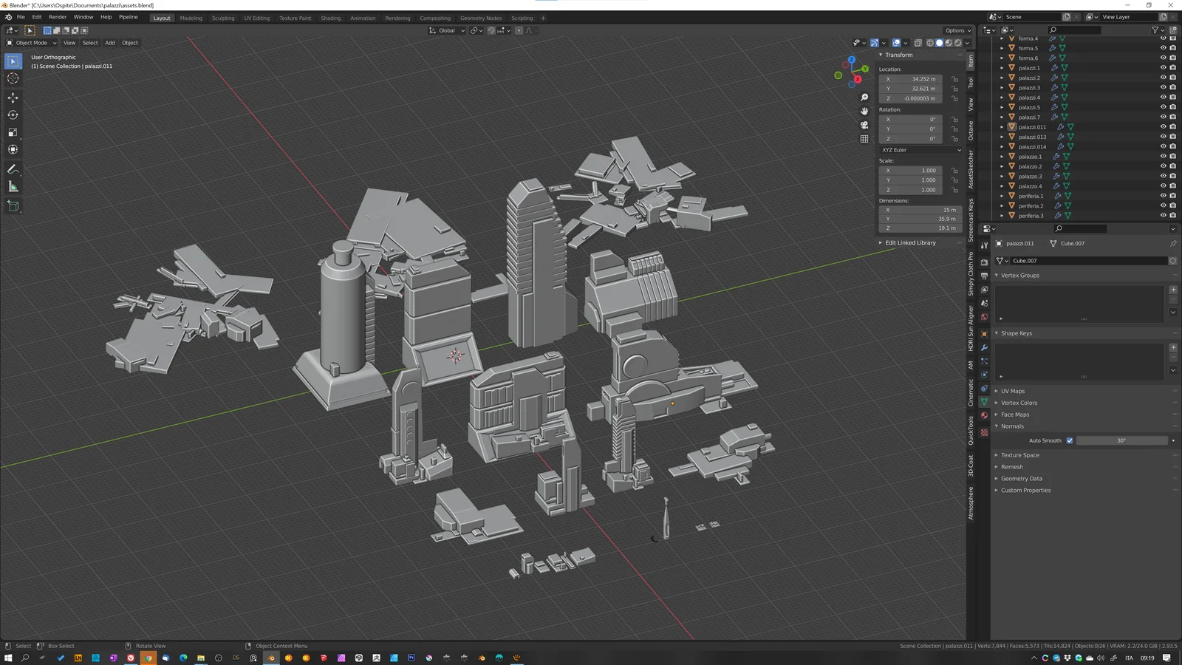This screenshot has height=665, width=1182.
Task: Expand the UV Maps panel
Action: tap(1013, 391)
